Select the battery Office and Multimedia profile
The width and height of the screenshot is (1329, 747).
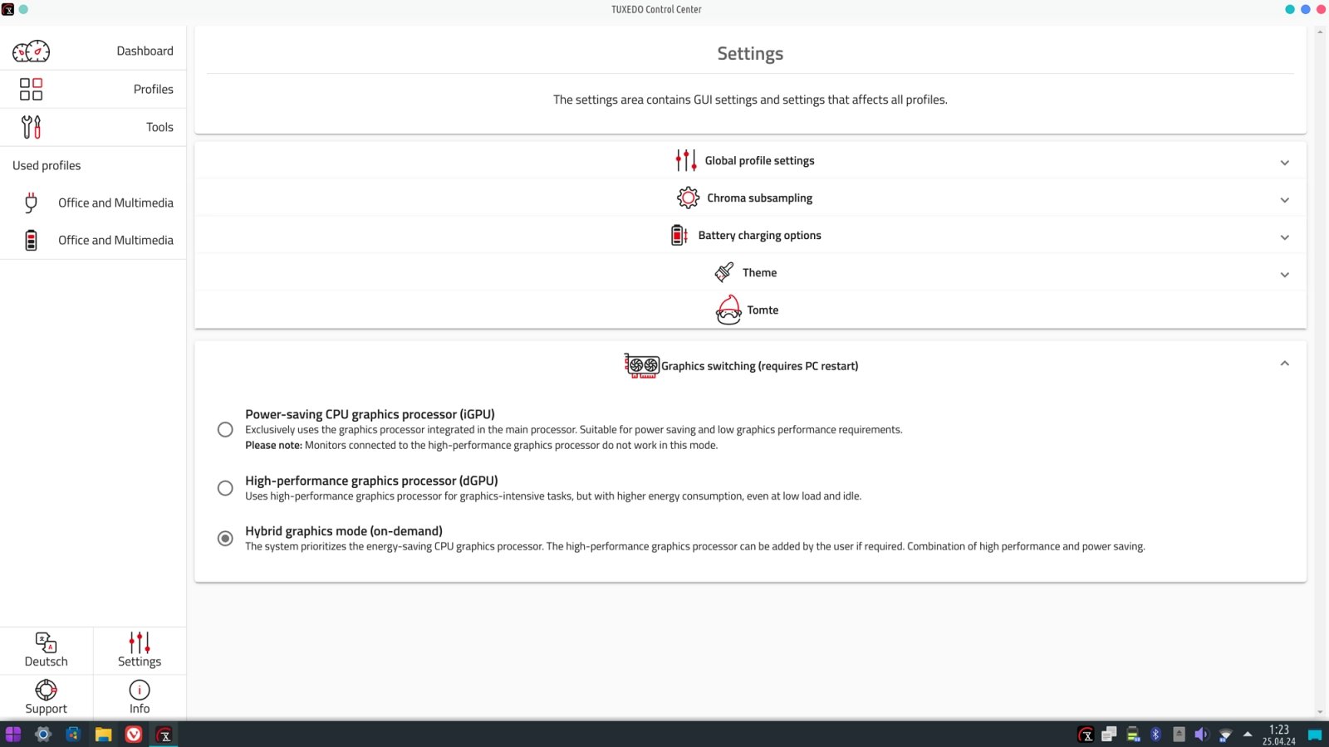click(93, 240)
